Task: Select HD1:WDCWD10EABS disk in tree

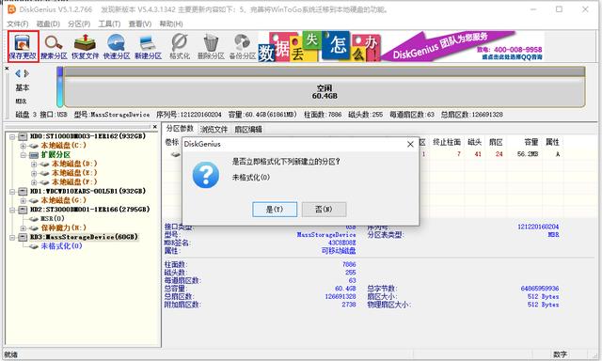Action: click(x=87, y=191)
